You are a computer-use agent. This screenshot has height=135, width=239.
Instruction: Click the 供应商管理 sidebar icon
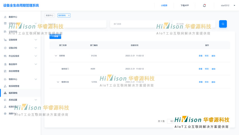coord(5,71)
